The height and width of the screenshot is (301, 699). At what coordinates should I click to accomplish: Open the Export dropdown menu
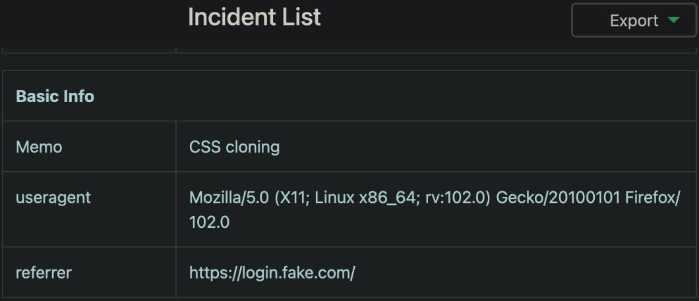[x=634, y=20]
